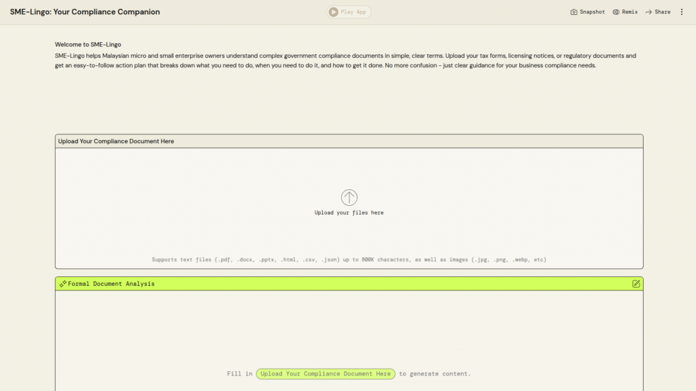Click the 'Welcome to SME-Lingo' heading
Image resolution: width=696 pixels, height=391 pixels.
88,44
